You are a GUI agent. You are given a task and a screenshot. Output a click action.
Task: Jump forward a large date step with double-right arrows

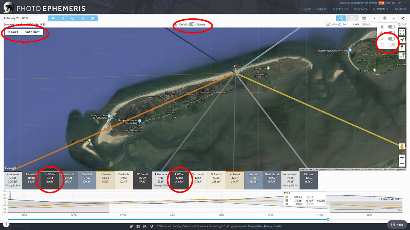pos(93,18)
